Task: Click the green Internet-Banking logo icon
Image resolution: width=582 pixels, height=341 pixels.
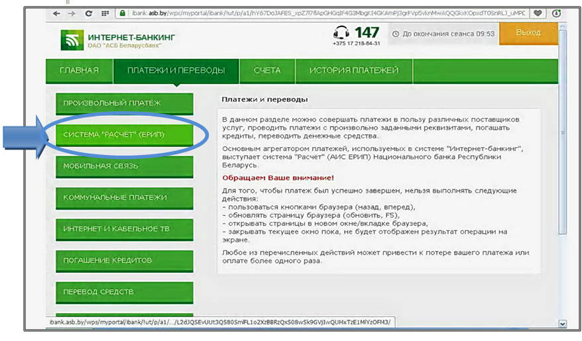Action: [70, 40]
